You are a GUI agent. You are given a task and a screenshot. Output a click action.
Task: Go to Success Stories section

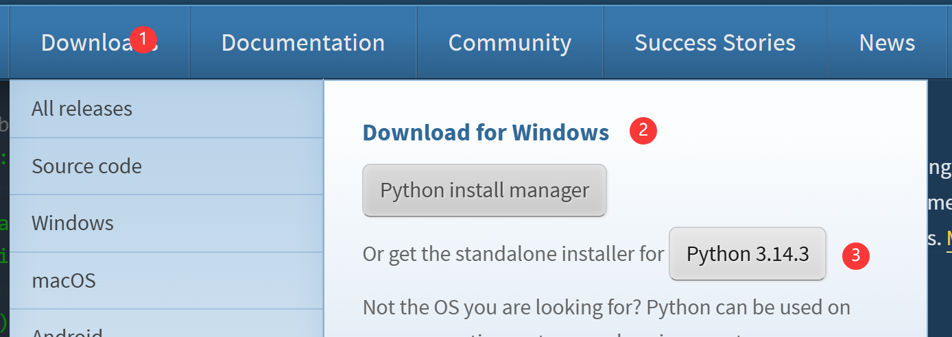[x=715, y=42]
